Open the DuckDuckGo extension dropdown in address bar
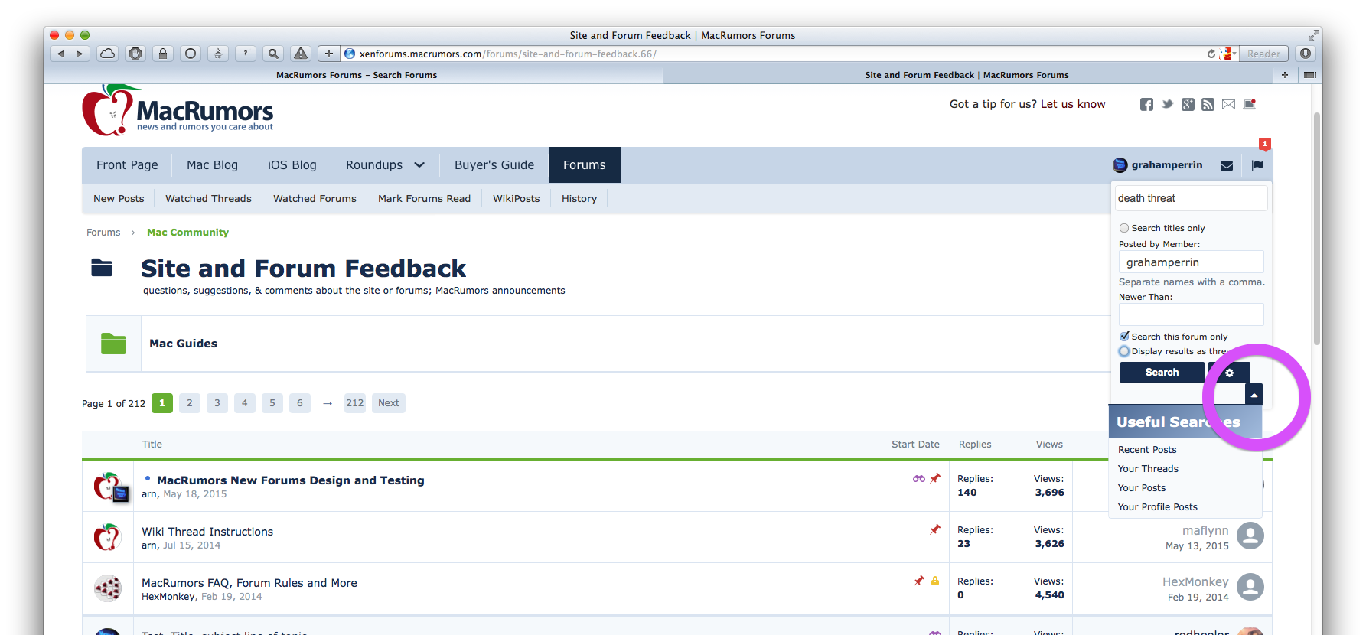This screenshot has height=635, width=1366. [1229, 54]
